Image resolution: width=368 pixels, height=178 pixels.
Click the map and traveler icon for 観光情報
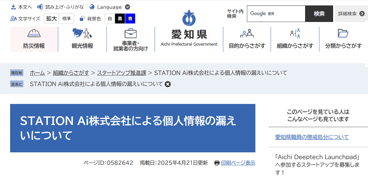[x=82, y=33]
